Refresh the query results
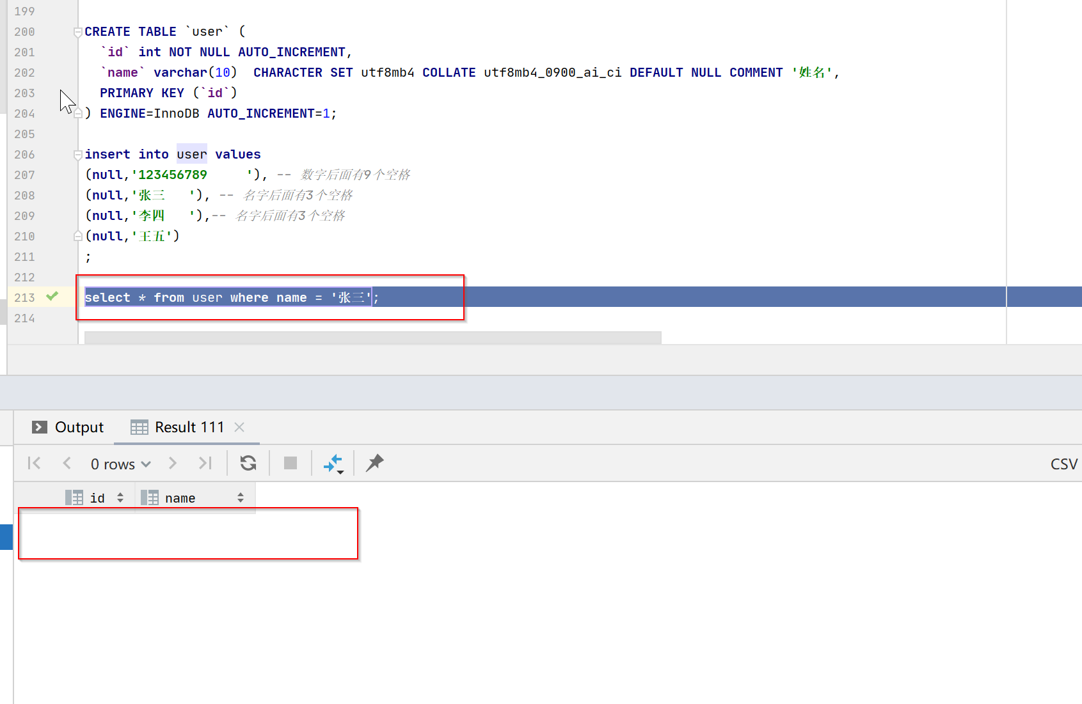 tap(248, 463)
